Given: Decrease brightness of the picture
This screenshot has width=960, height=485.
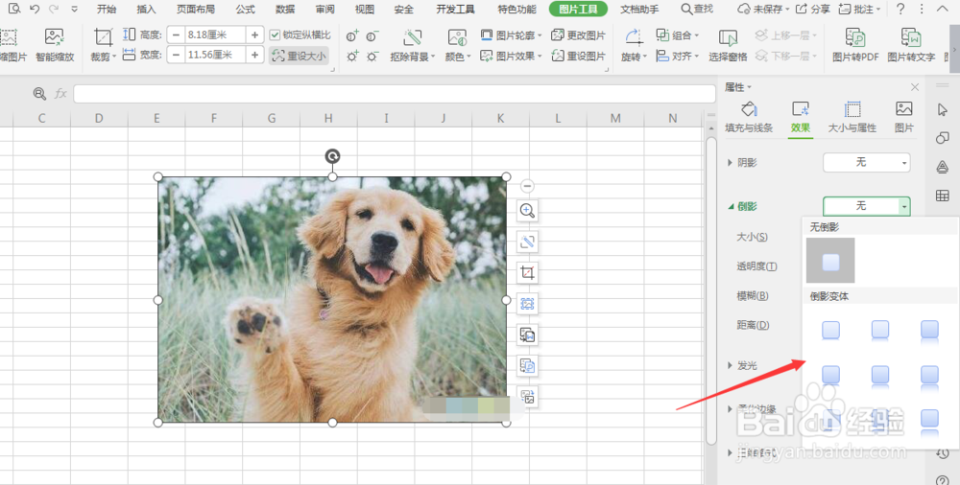Looking at the screenshot, I should 372,57.
